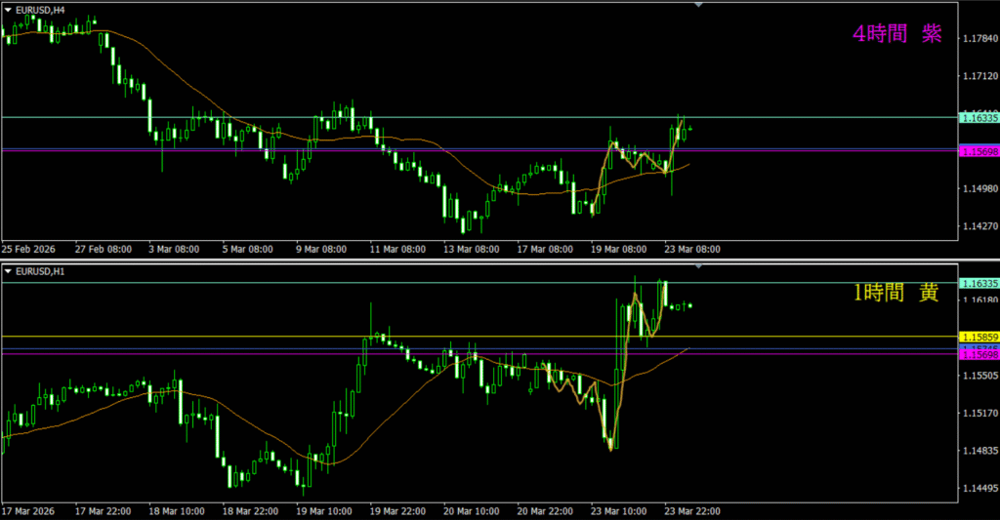This screenshot has height=520, width=1000.
Task: Click the 1.14495 price on H1 scale
Action: (x=978, y=489)
